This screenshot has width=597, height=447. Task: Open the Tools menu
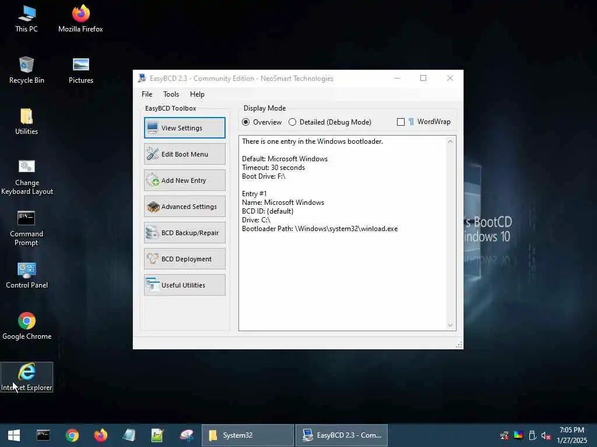[x=171, y=94]
